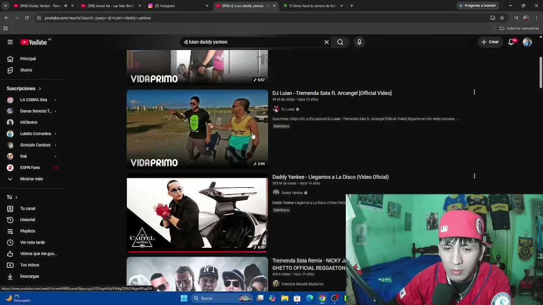
Task: Click the Pregunta a Gemini button
Action: [477, 6]
